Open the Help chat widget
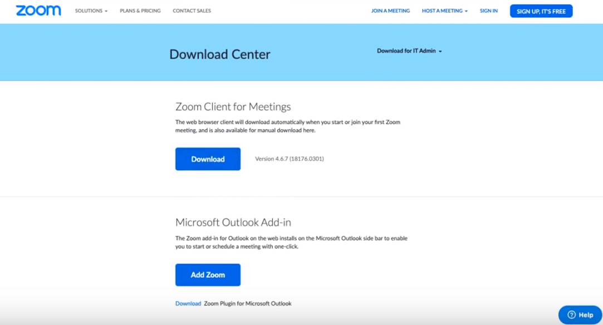The height and width of the screenshot is (325, 603). coord(580,315)
